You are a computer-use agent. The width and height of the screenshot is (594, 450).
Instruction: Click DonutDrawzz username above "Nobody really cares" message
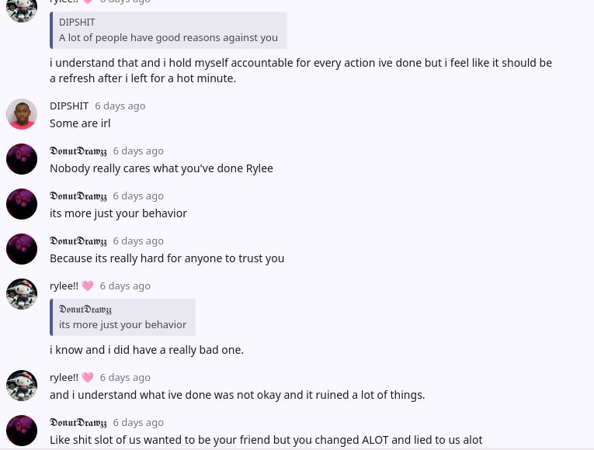pyautogui.click(x=78, y=151)
